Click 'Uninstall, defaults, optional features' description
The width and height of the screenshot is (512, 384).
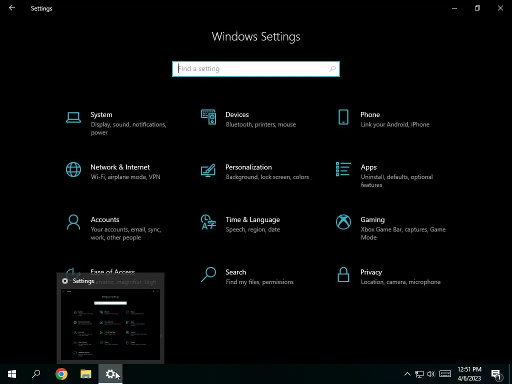(396, 181)
